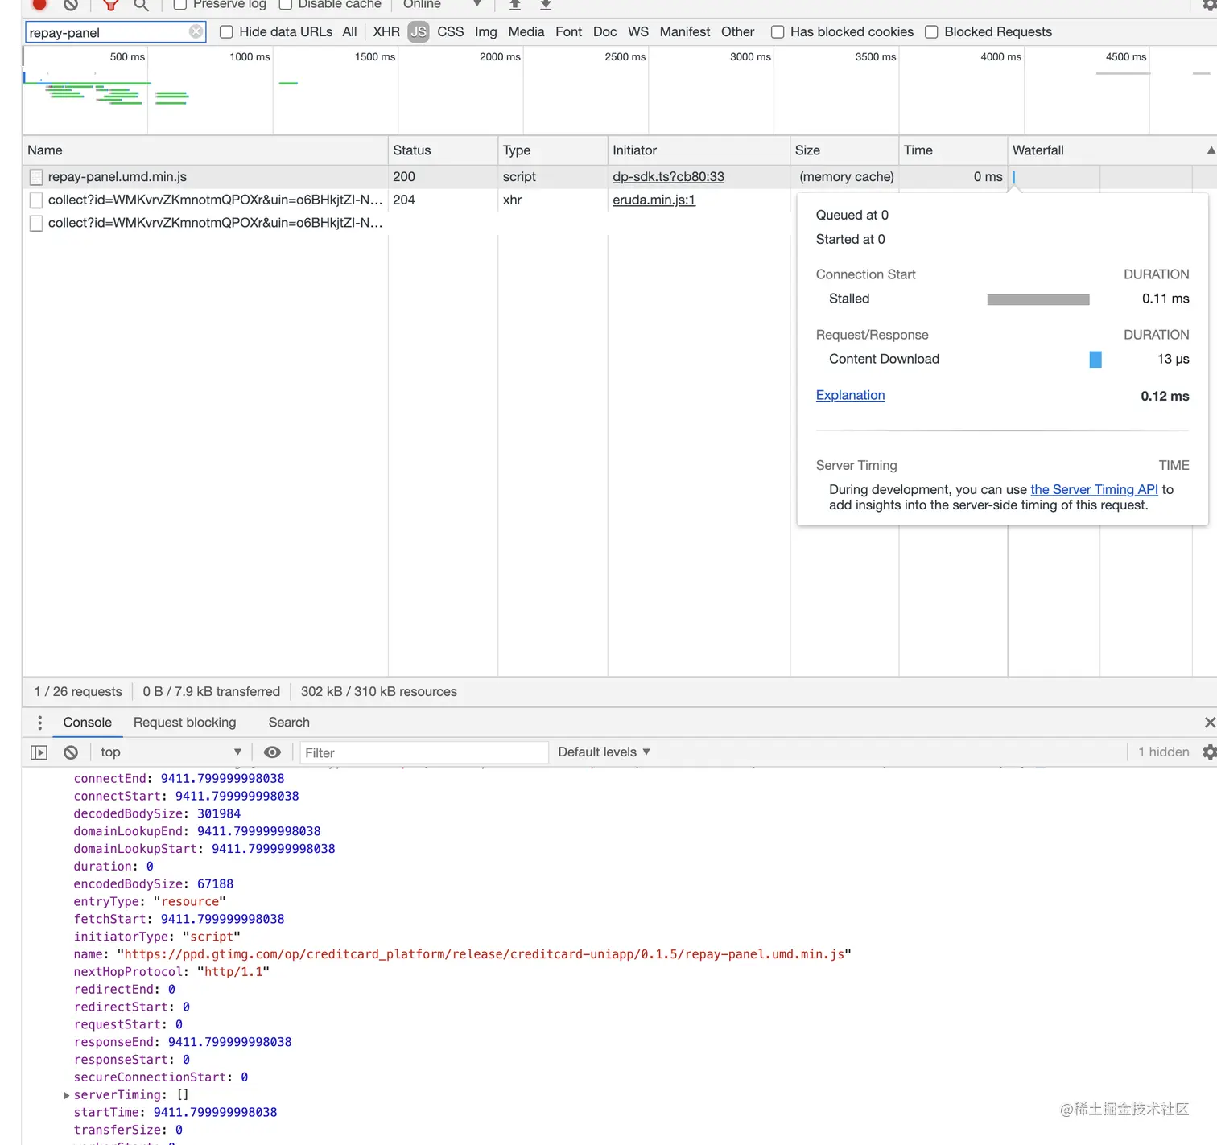Viewport: 1217px width, 1145px height.
Task: Sort by the Time column header
Action: [x=953, y=150]
